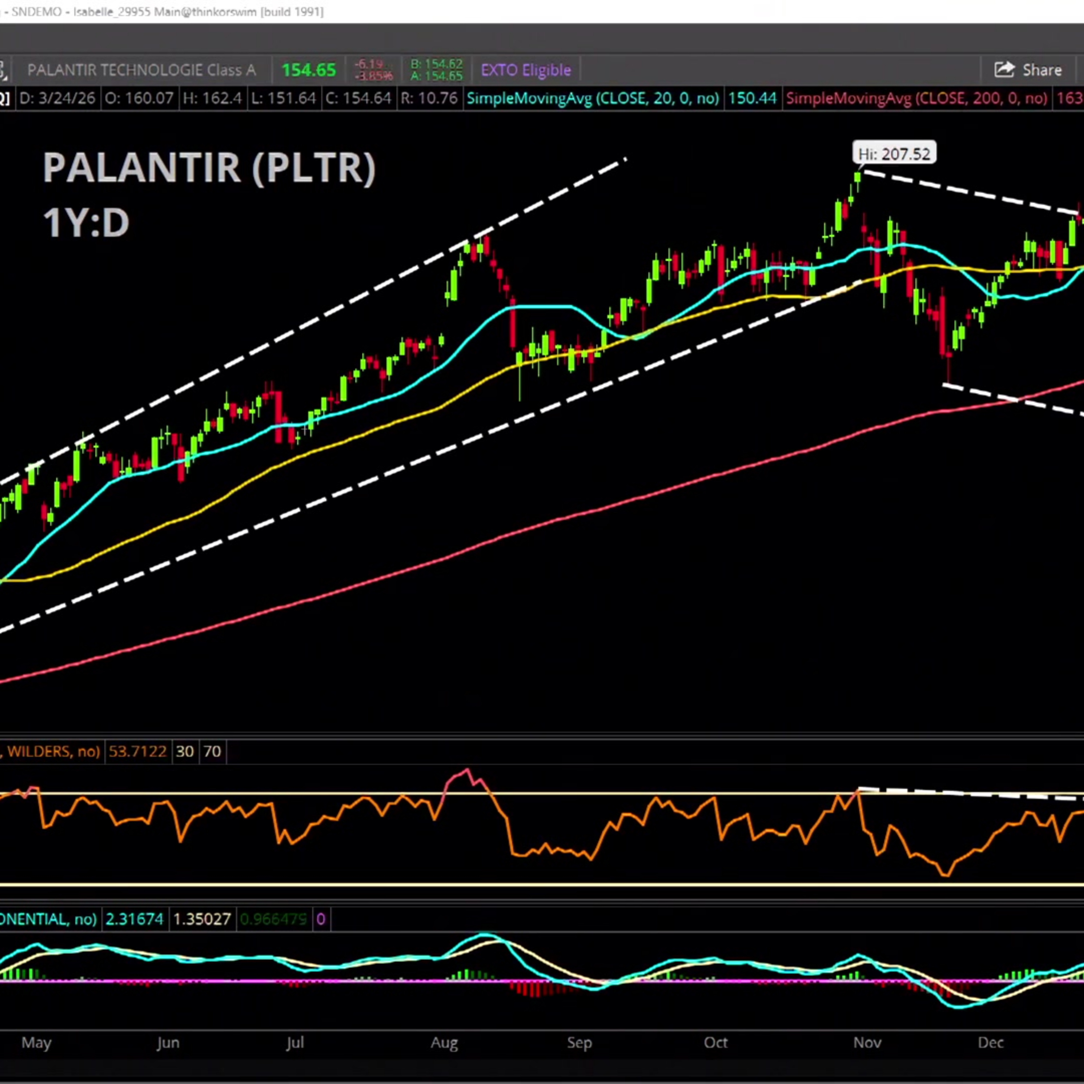This screenshot has height=1084, width=1084.
Task: Open the 20-period SimpleMovingAvg study label
Action: click(x=593, y=99)
